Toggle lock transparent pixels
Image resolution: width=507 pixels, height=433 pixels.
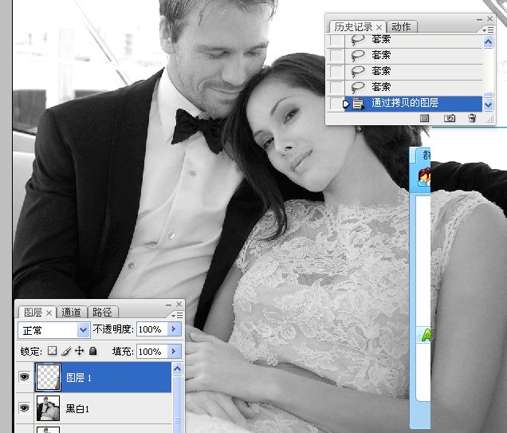click(x=52, y=351)
